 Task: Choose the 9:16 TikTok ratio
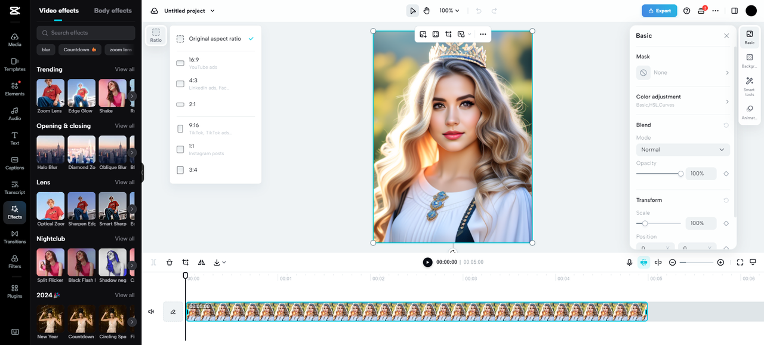215,128
